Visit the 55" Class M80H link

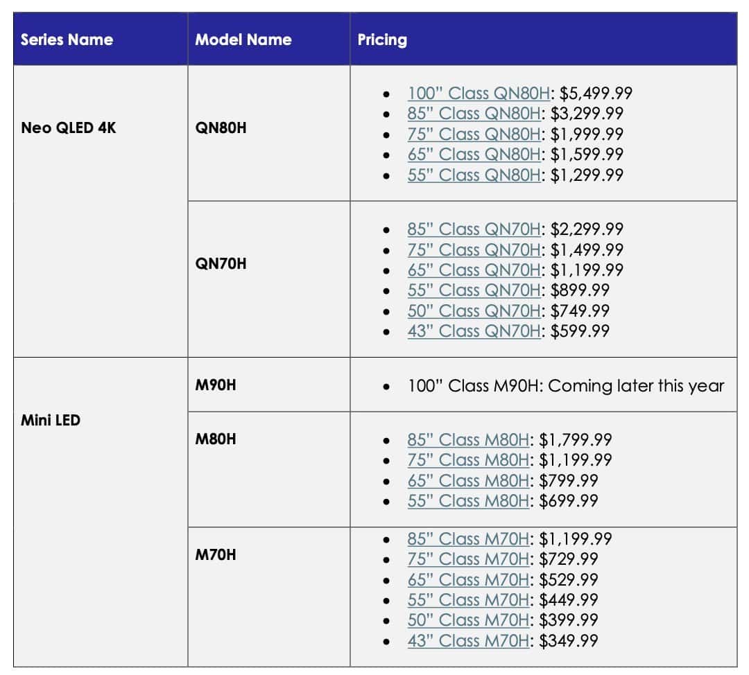pyautogui.click(x=468, y=501)
